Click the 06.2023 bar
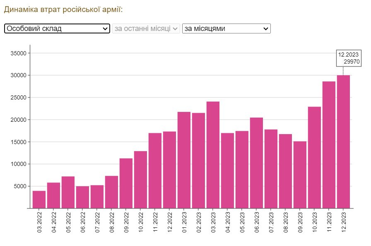 (256, 163)
